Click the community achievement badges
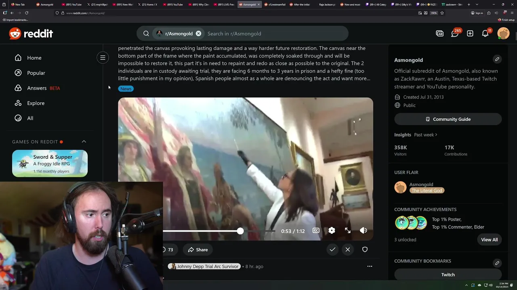This screenshot has width=517, height=290. 411,223
